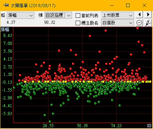153x129 pixels.
Task: Go to next day with right arrow
Action: click(x=148, y=15)
